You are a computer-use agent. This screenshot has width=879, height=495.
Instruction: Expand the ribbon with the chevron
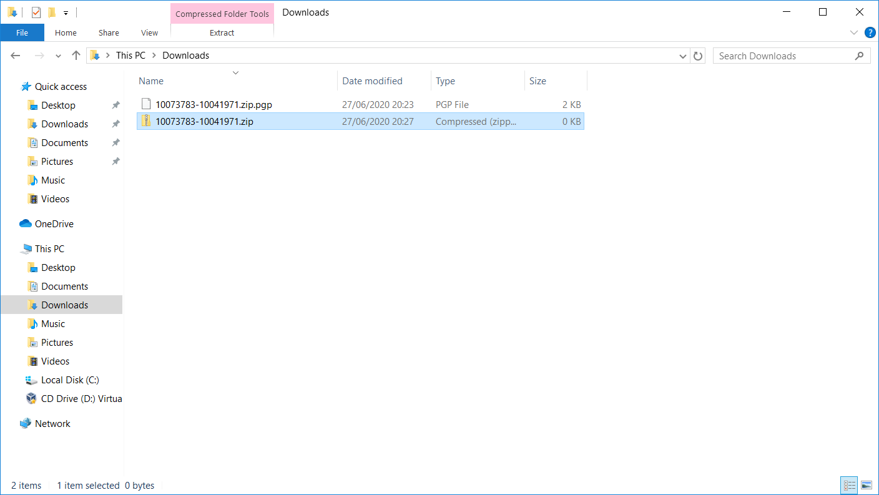point(854,32)
